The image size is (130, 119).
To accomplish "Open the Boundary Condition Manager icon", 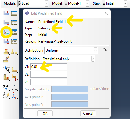I will (14, 23).
